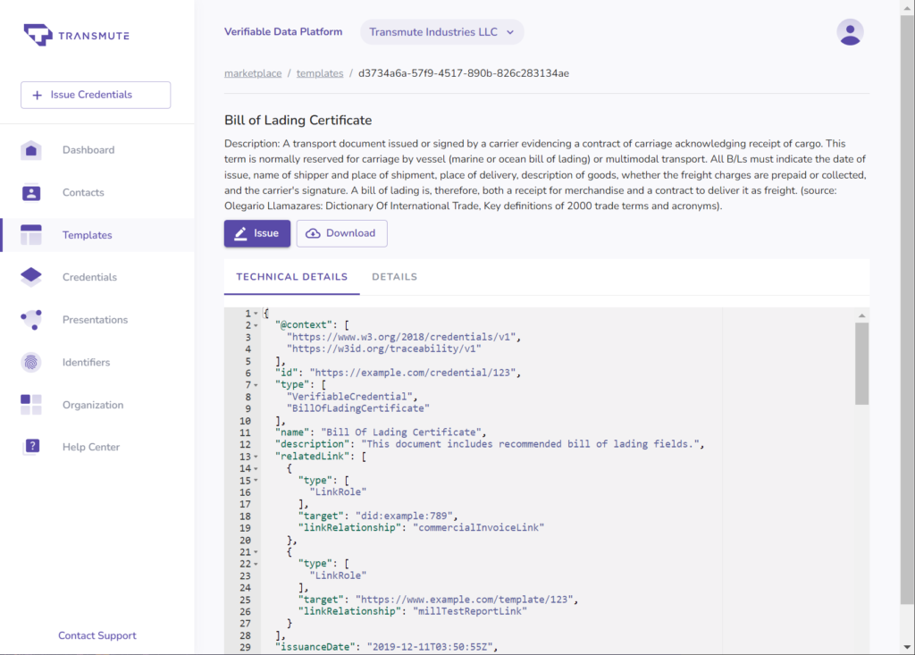The width and height of the screenshot is (915, 655).
Task: Click the Credentials layers icon
Action: [31, 277]
